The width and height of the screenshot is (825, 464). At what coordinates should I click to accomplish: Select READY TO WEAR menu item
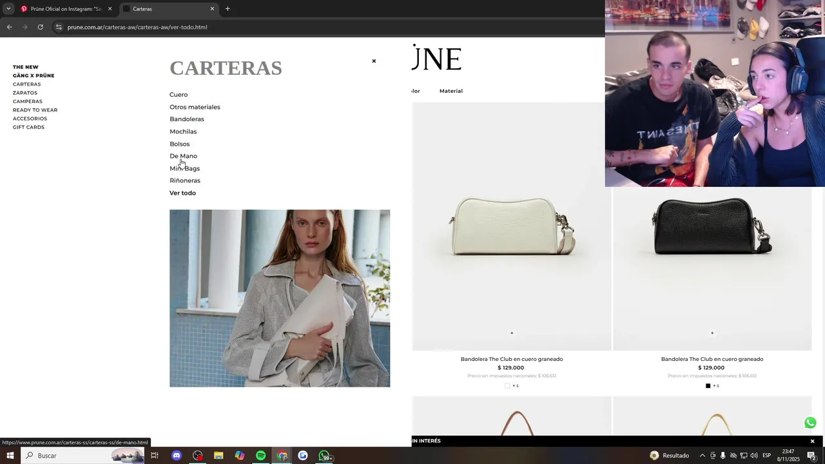point(35,110)
